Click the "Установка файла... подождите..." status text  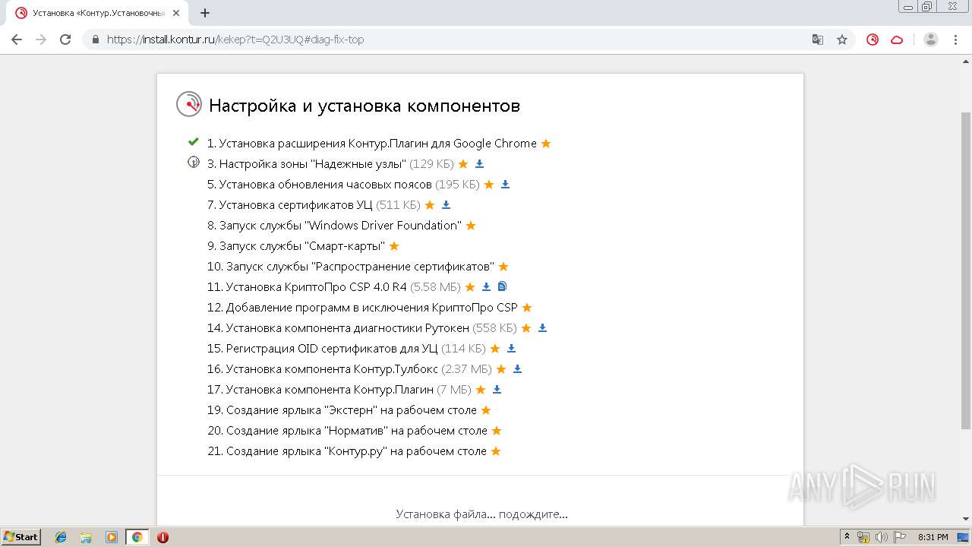coord(481,514)
